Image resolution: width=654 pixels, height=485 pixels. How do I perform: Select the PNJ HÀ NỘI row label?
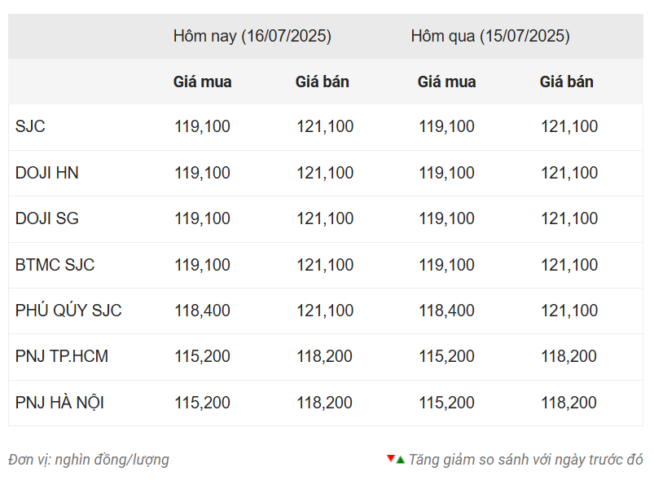(59, 403)
